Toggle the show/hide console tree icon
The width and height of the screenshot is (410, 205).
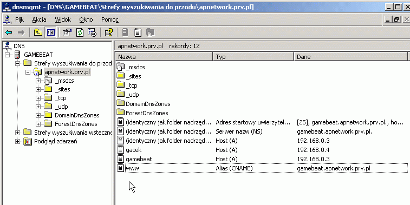point(50,32)
